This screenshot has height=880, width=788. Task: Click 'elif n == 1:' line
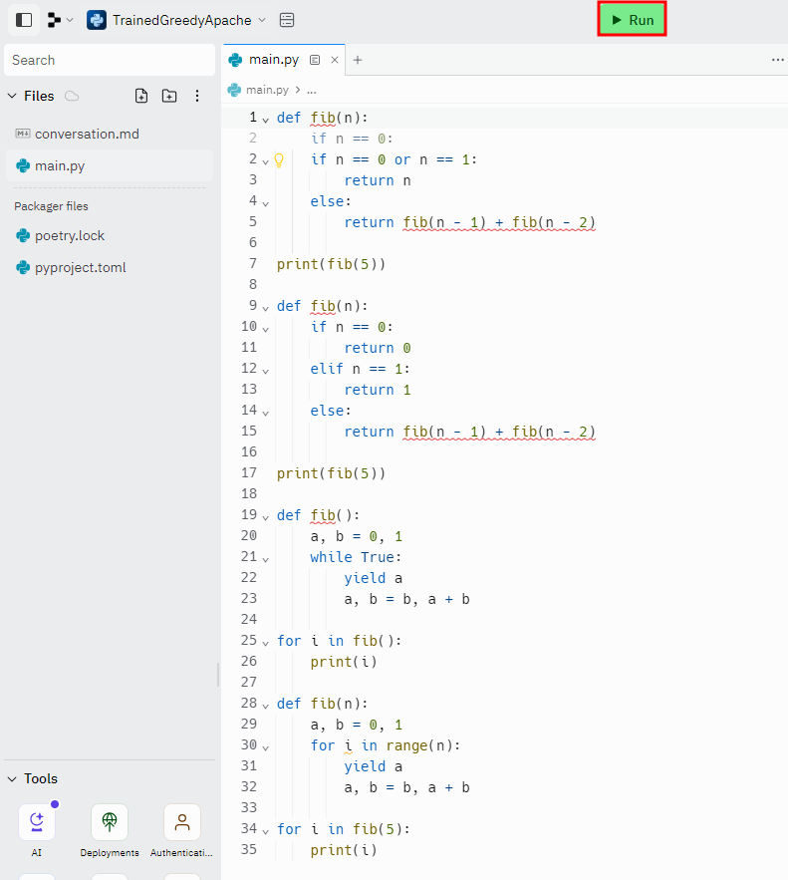click(x=360, y=369)
